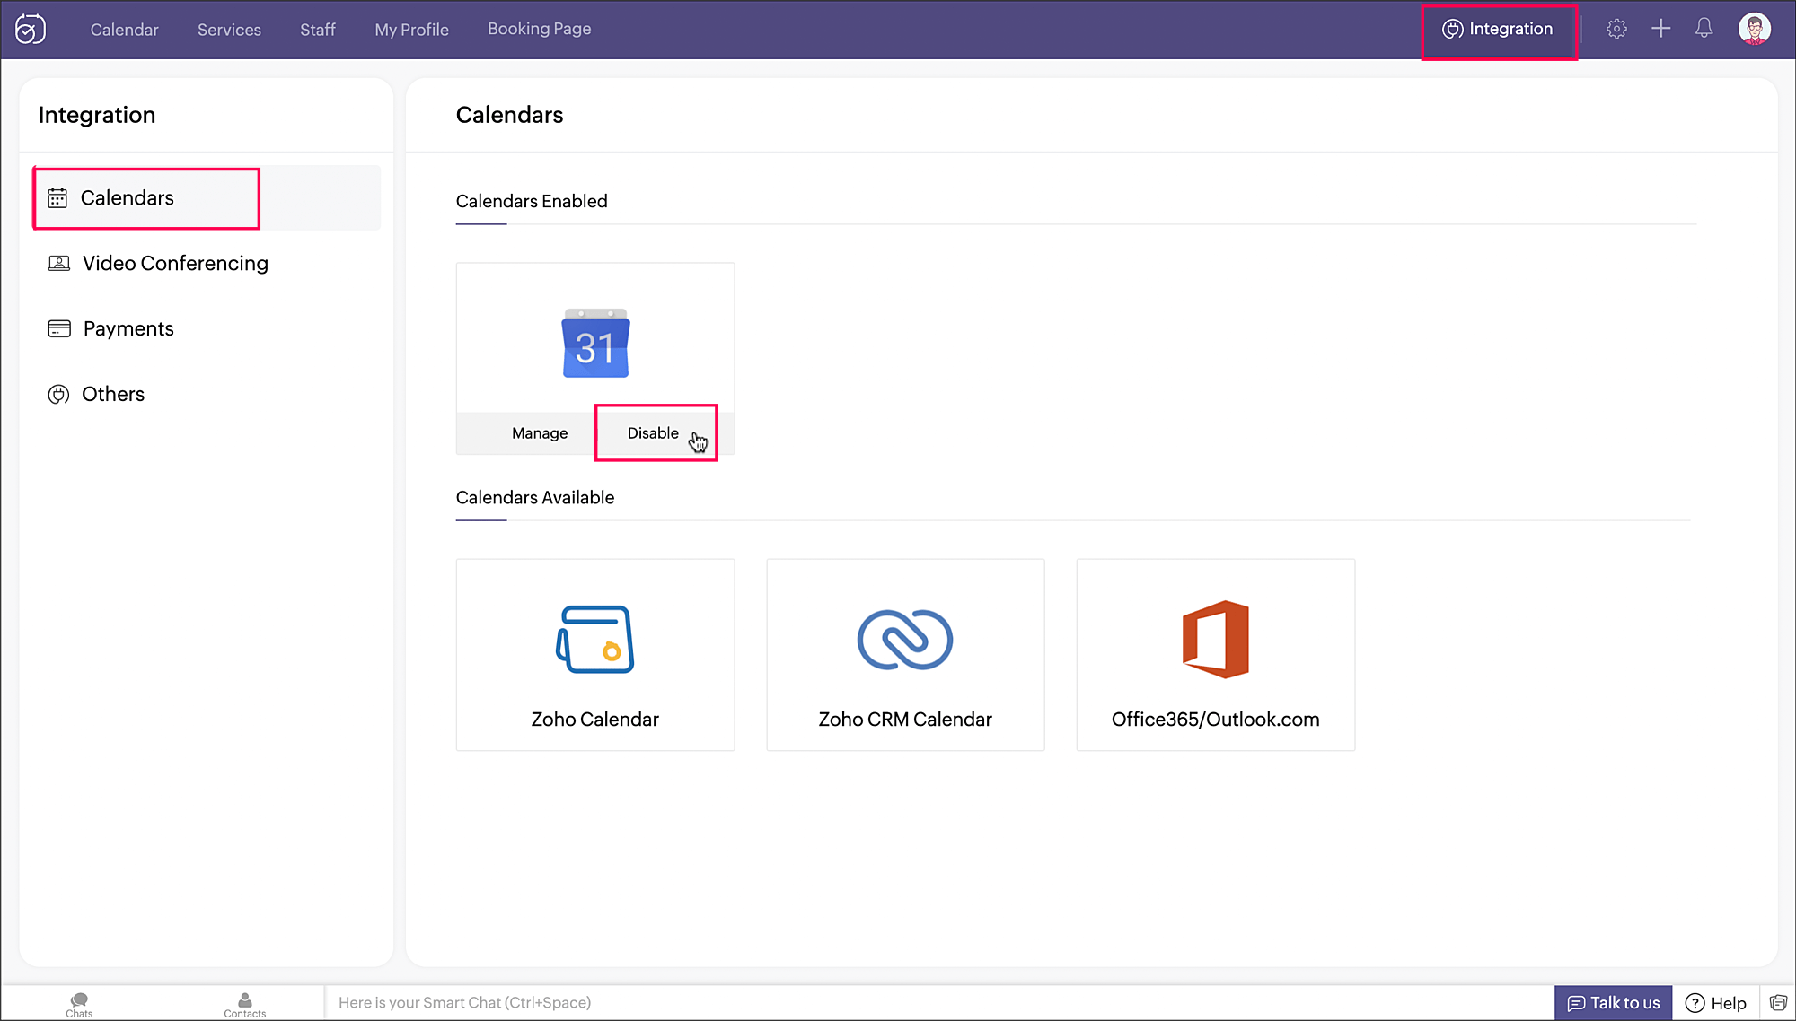
Task: Open the Help button
Action: (1716, 1003)
